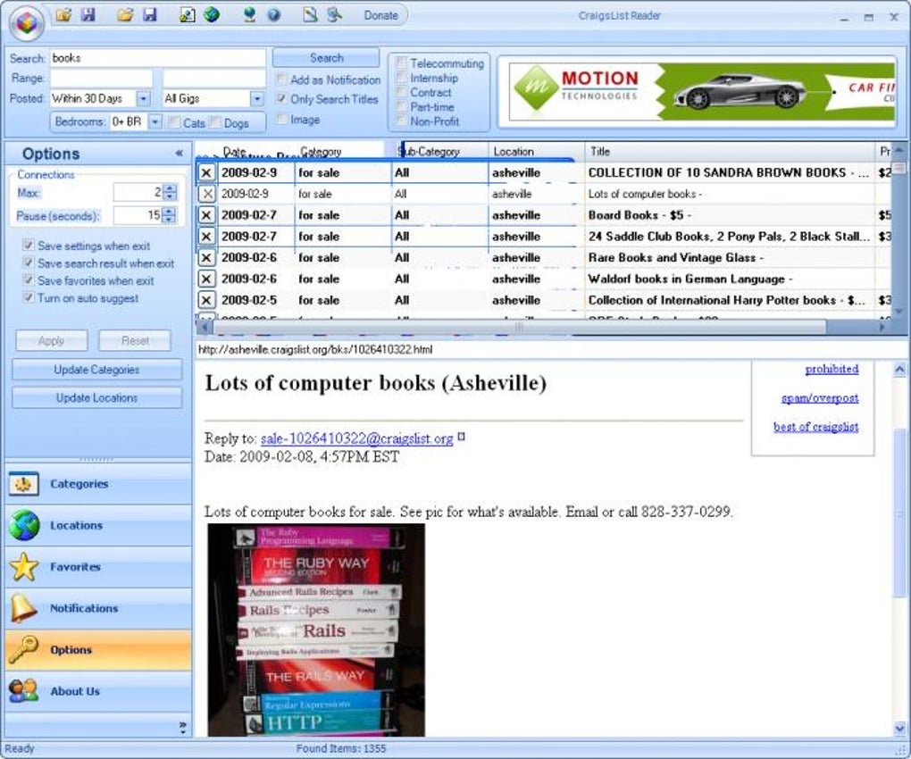Image resolution: width=911 pixels, height=759 pixels.
Task: Click the Notifications bell icon
Action: [24, 608]
